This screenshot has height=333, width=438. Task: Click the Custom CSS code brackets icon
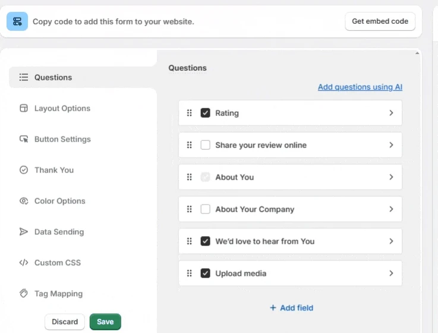24,262
